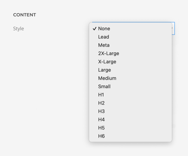188x156 pixels.
Task: Select 2X-Large text style
Action: click(x=130, y=53)
